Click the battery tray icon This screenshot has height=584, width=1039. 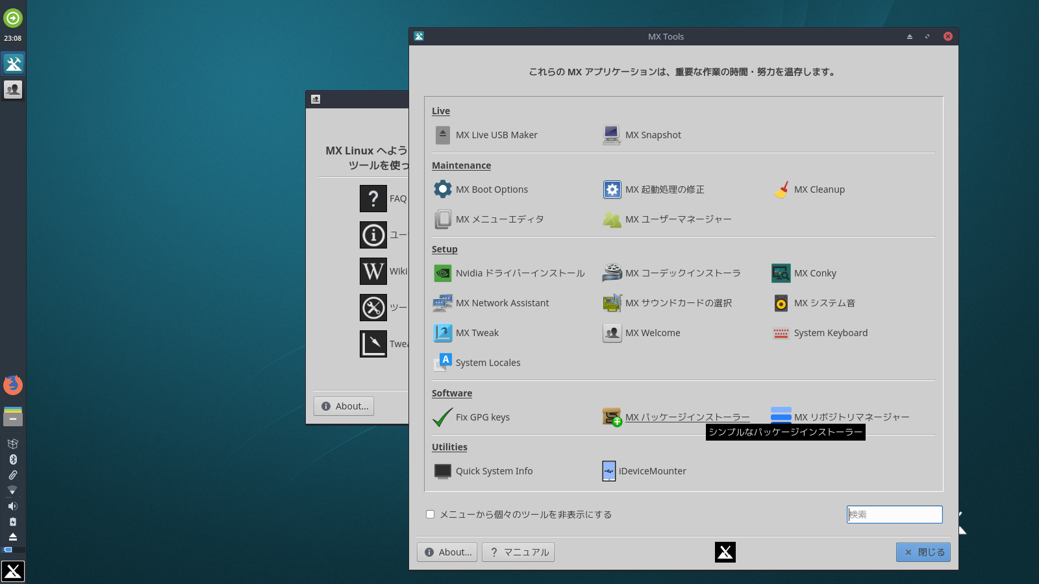pyautogui.click(x=12, y=522)
